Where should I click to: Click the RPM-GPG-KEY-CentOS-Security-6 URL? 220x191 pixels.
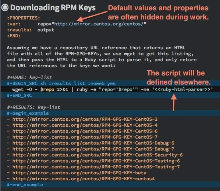click(98, 155)
